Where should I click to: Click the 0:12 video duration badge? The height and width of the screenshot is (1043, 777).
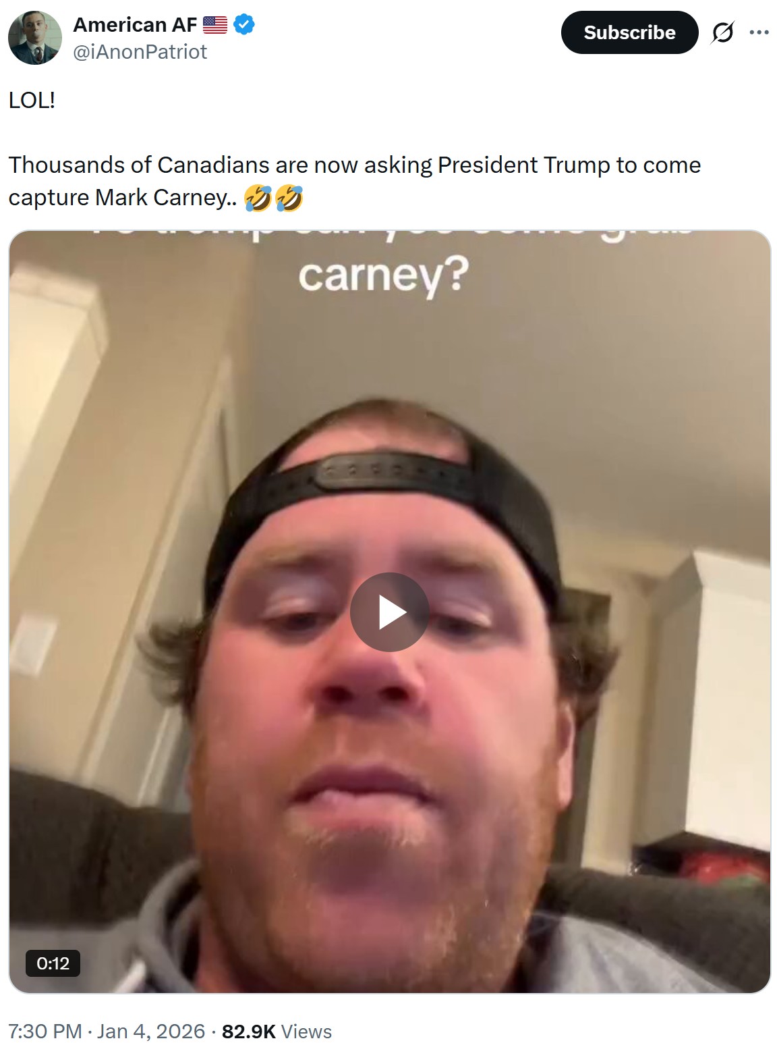pos(53,963)
